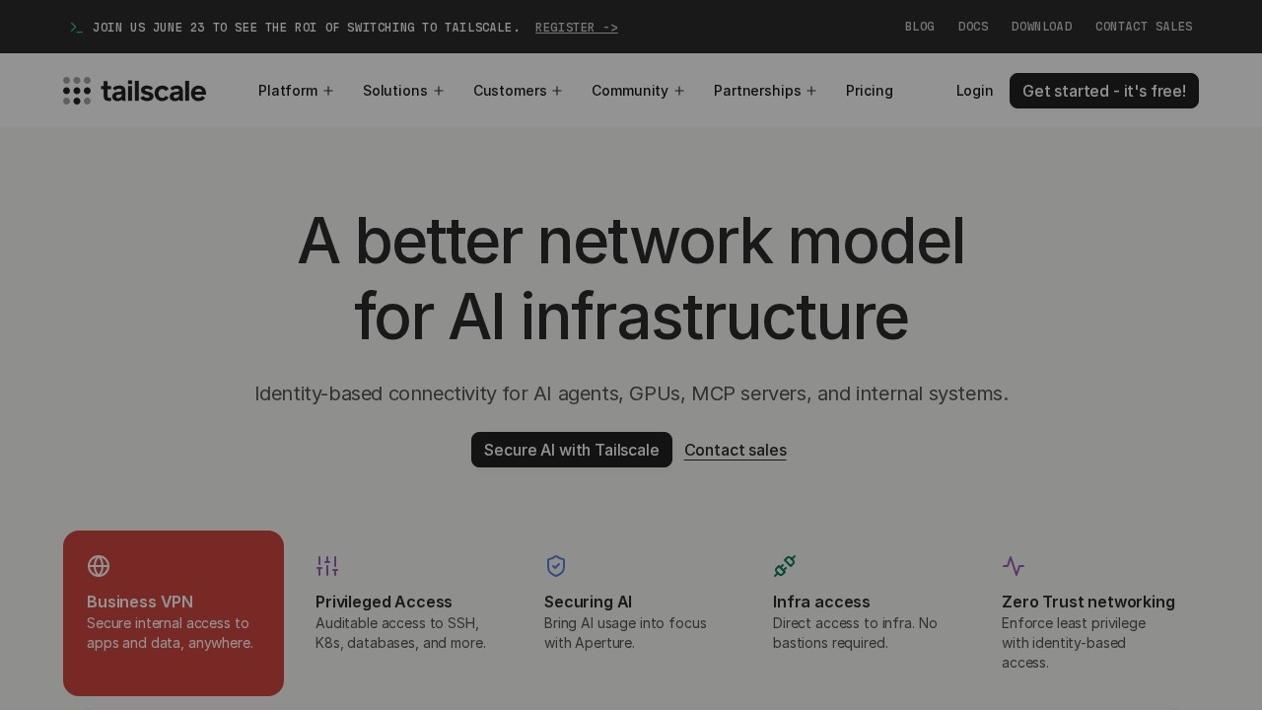The width and height of the screenshot is (1262, 710).
Task: Expand the Platform menu
Action: 296,91
